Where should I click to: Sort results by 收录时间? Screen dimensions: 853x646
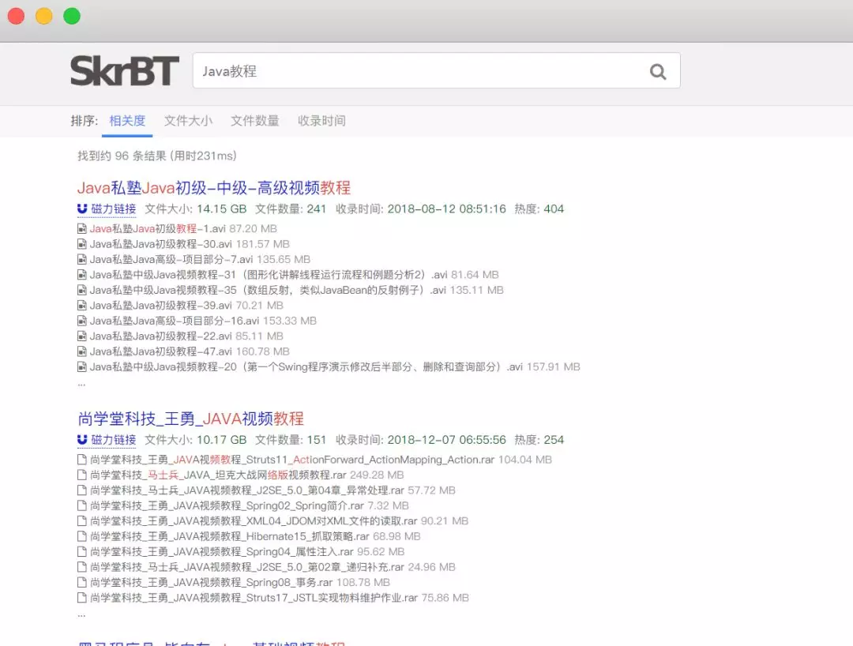coord(321,121)
